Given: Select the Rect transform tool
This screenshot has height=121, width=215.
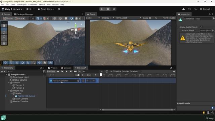Looking at the screenshot, I should click(4, 40).
